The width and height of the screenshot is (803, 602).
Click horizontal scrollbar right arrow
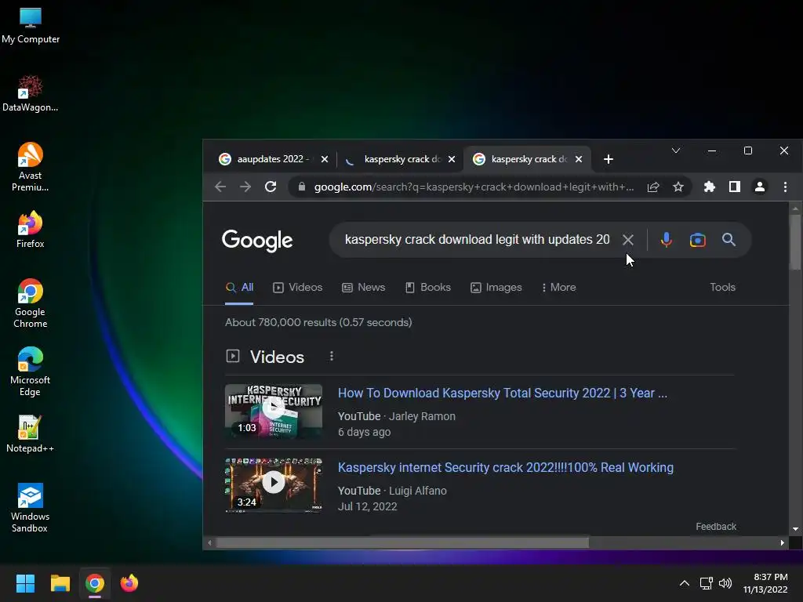782,542
